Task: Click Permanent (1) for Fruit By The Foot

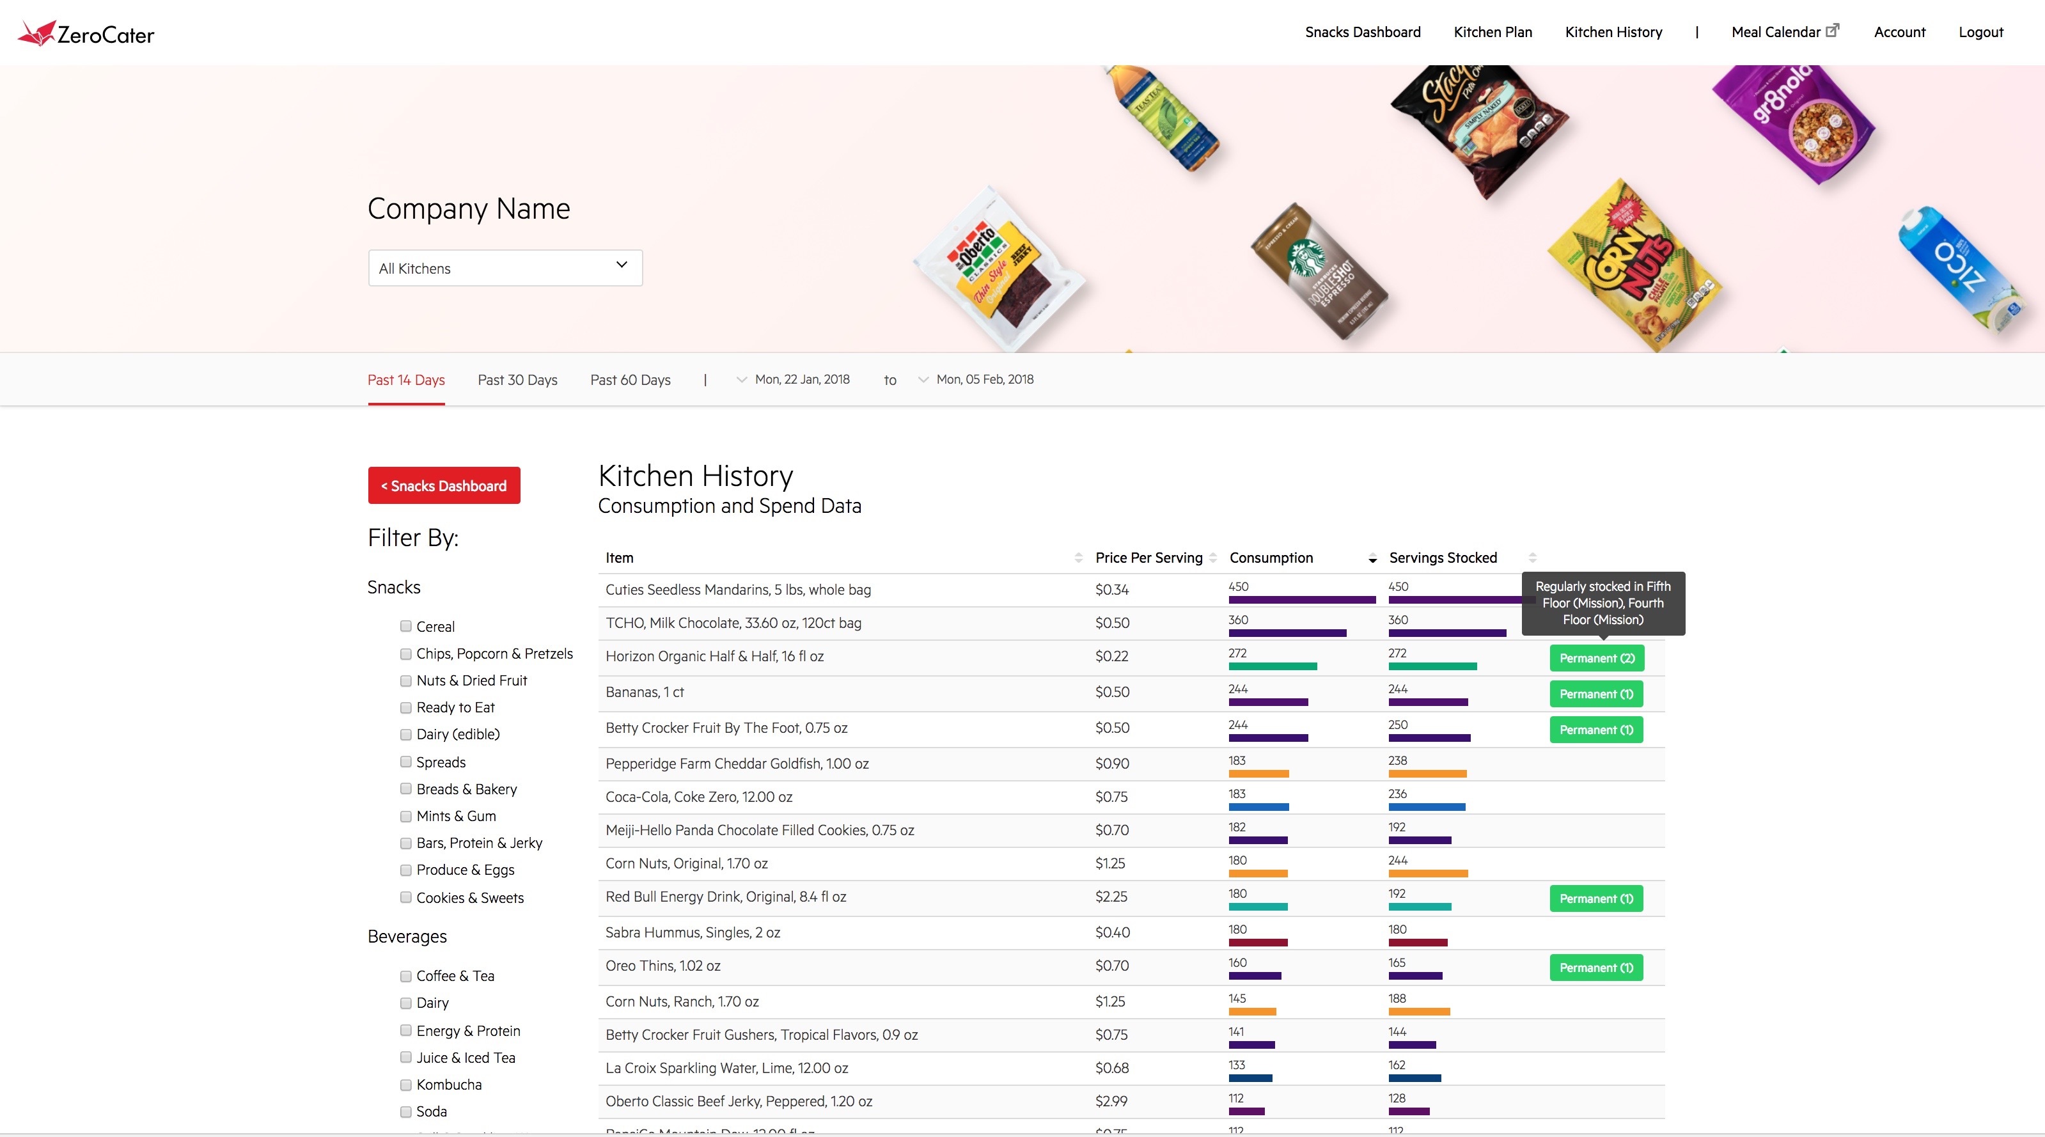Action: [1595, 729]
